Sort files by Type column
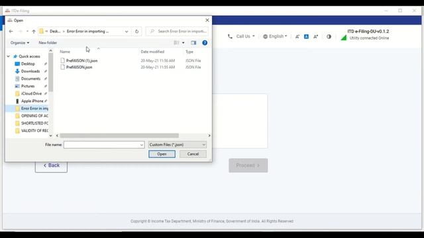The image size is (424, 238). [x=189, y=52]
